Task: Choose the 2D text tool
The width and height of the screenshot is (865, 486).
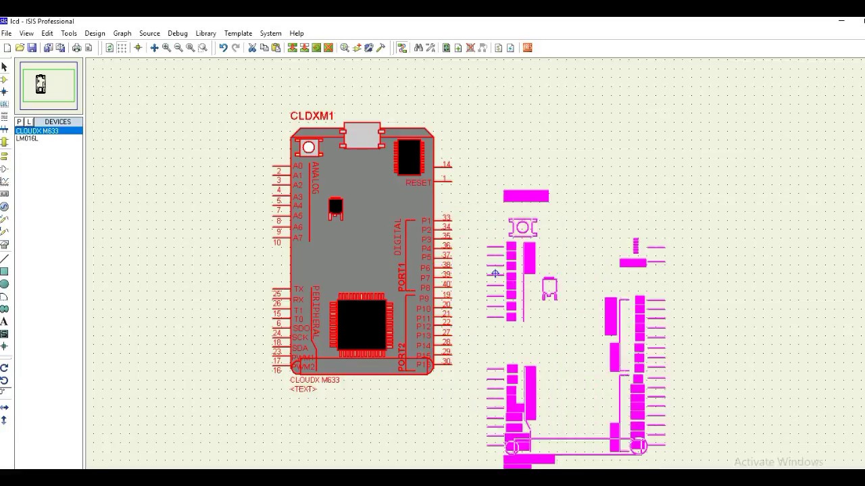Action: coord(4,321)
